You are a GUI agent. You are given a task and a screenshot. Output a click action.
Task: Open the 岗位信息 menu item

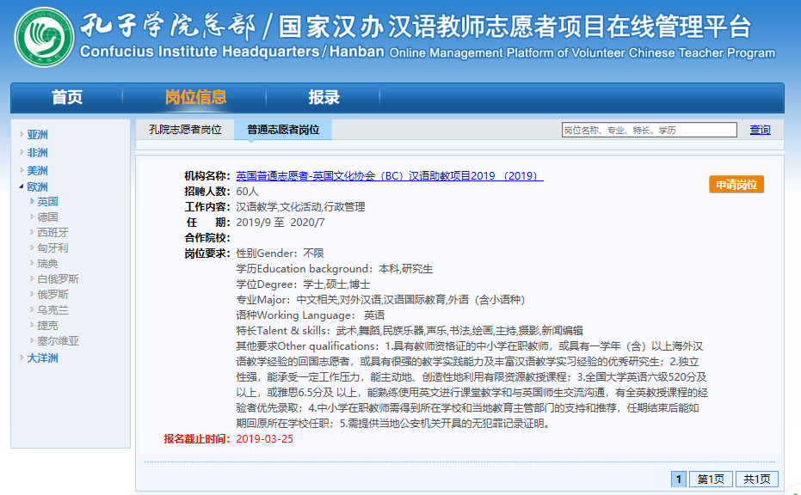195,97
